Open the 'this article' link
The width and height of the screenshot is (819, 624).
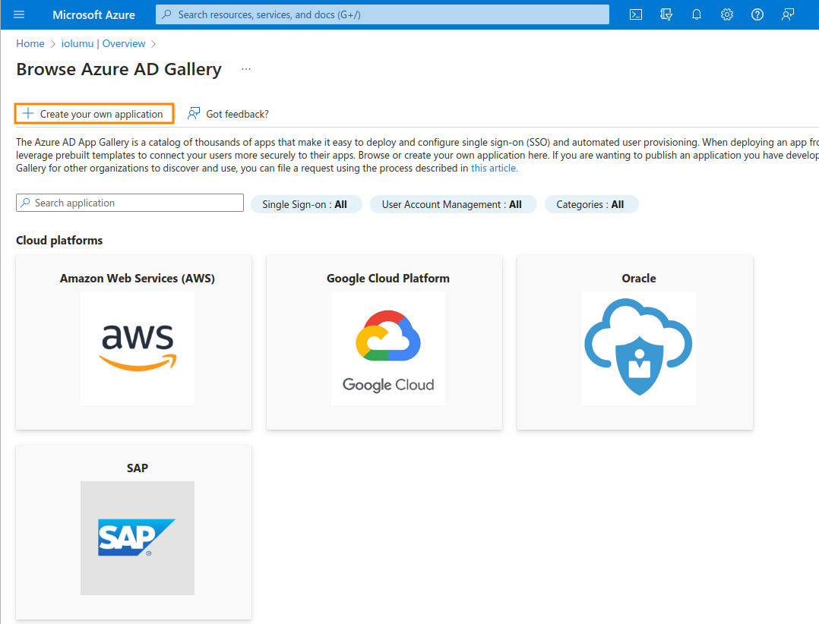[x=494, y=169]
